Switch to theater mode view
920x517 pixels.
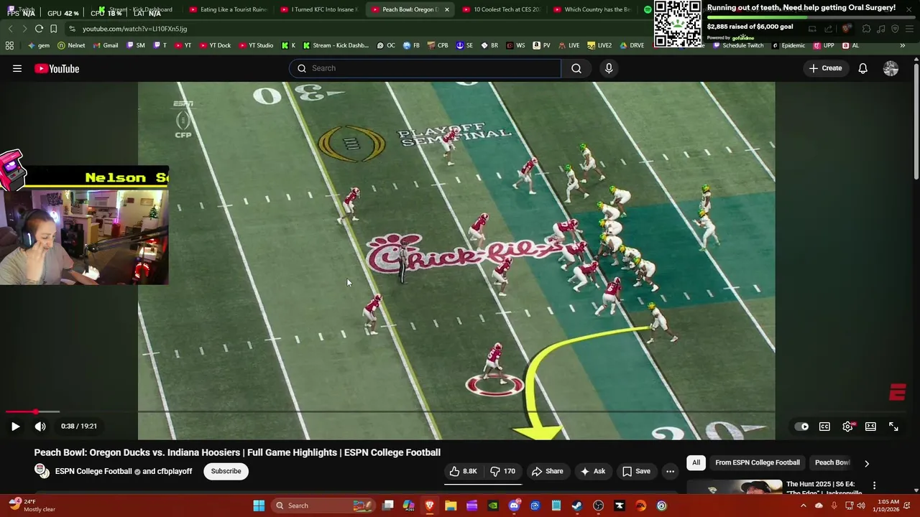(x=870, y=427)
